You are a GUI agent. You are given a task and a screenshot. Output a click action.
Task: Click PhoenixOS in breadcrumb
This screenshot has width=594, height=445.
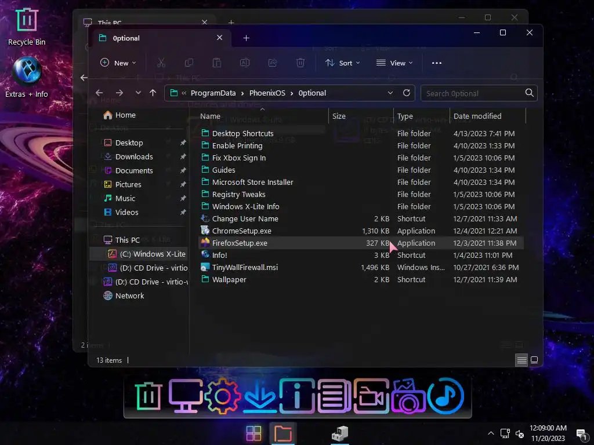click(x=267, y=93)
